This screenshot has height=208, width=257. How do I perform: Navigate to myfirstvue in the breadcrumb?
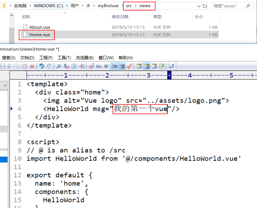tap(108, 6)
